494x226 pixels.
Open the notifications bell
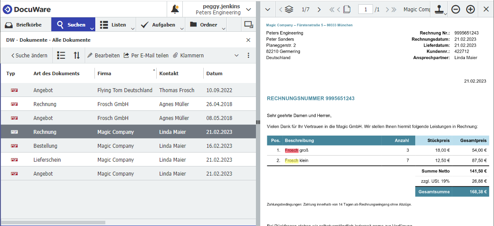tap(175, 9)
